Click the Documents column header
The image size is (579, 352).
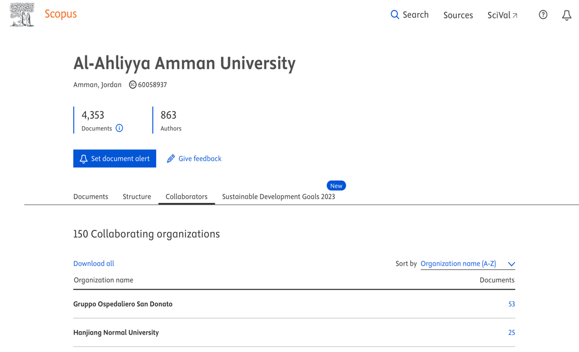(x=497, y=280)
